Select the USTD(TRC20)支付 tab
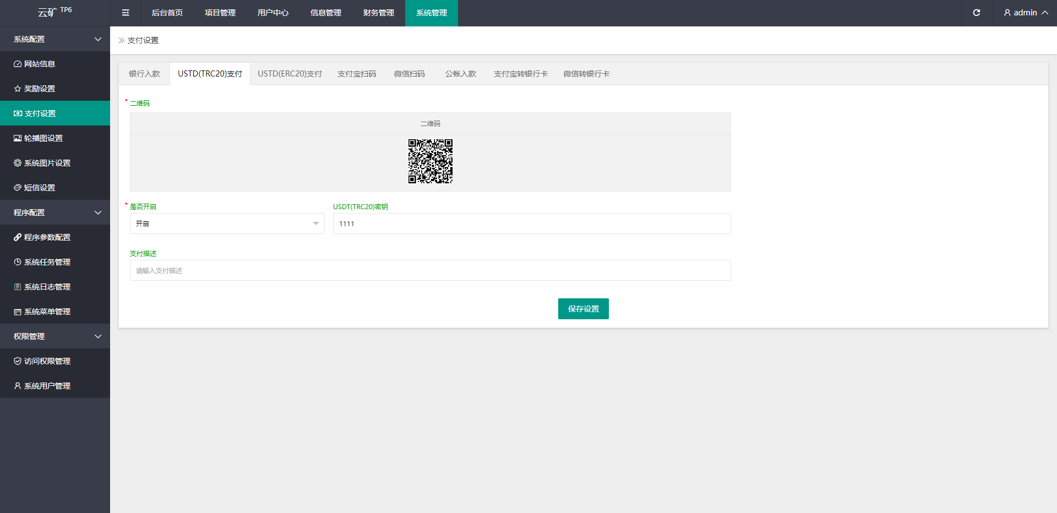This screenshot has height=513, width=1057. [210, 74]
